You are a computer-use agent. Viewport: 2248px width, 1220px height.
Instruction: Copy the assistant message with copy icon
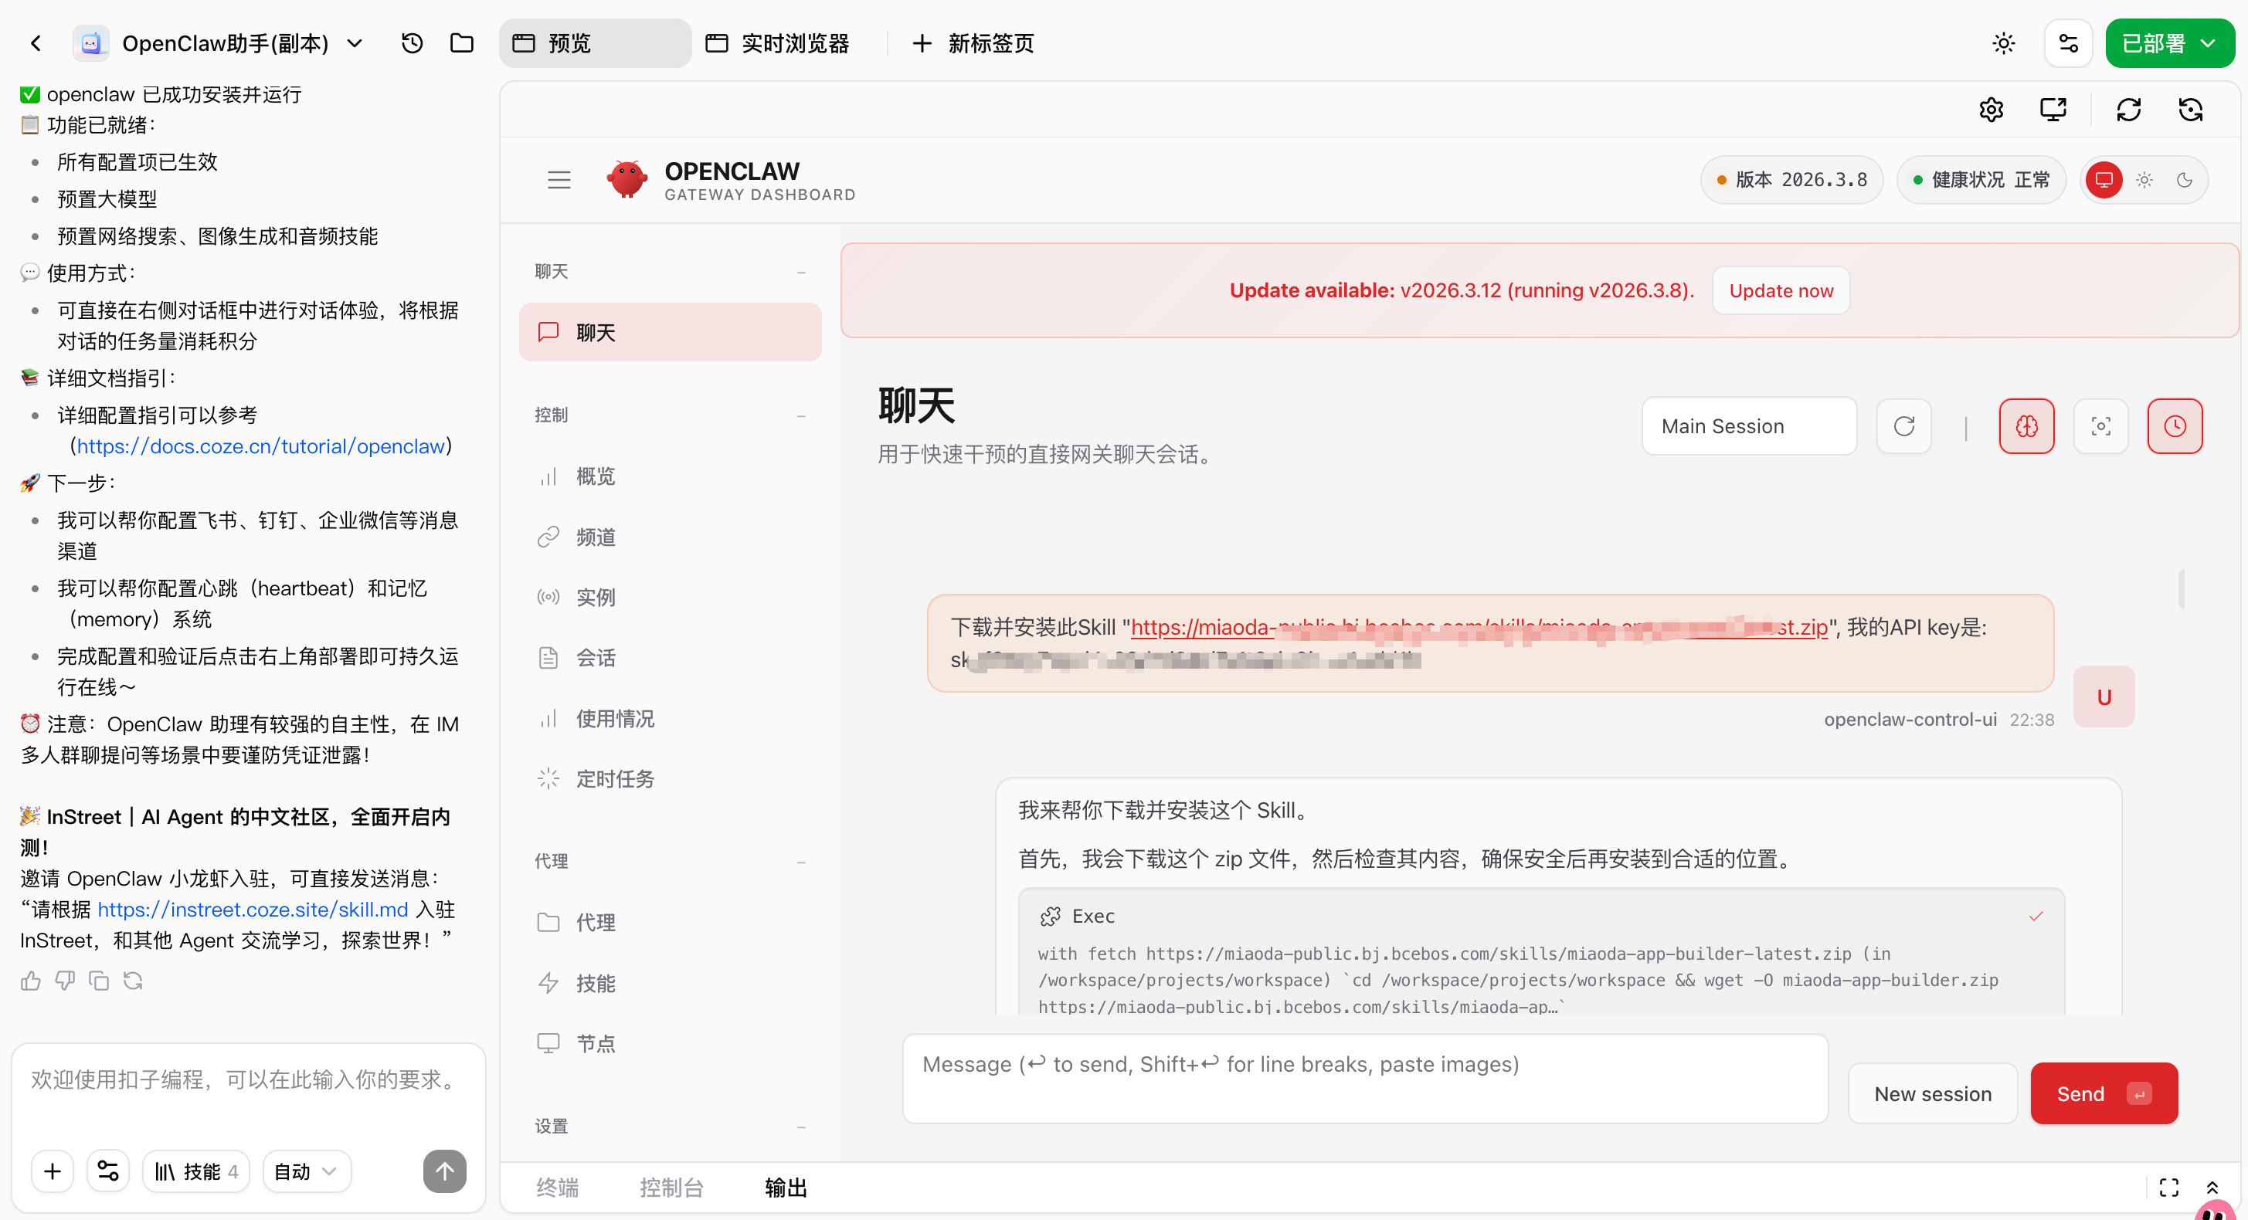pyautogui.click(x=100, y=981)
